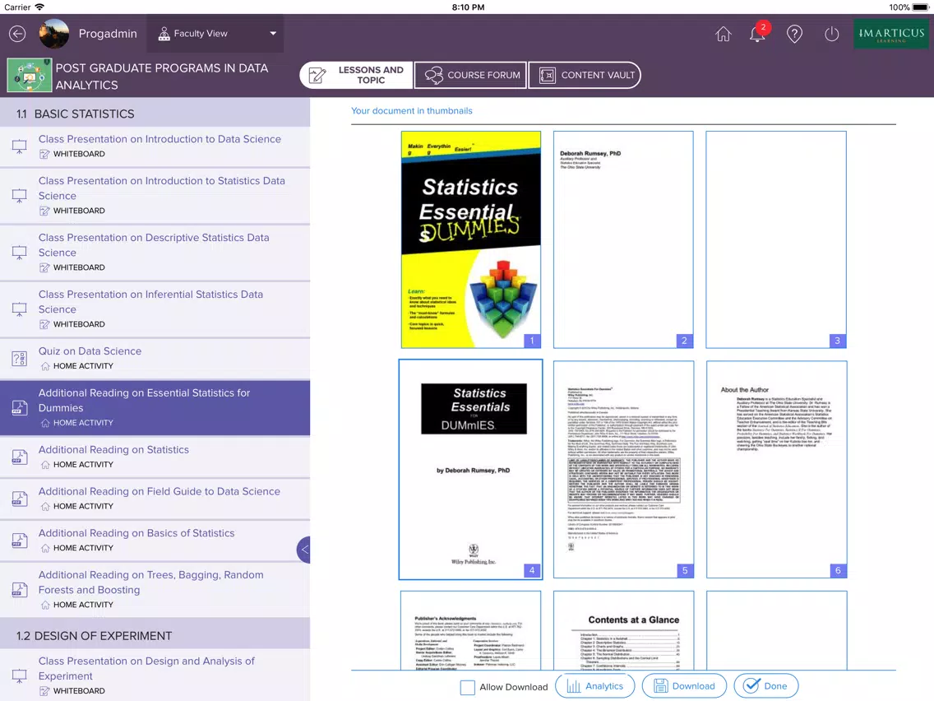Open Class Presentation on Introduction to Data Science
The image size is (934, 701).
155,146
